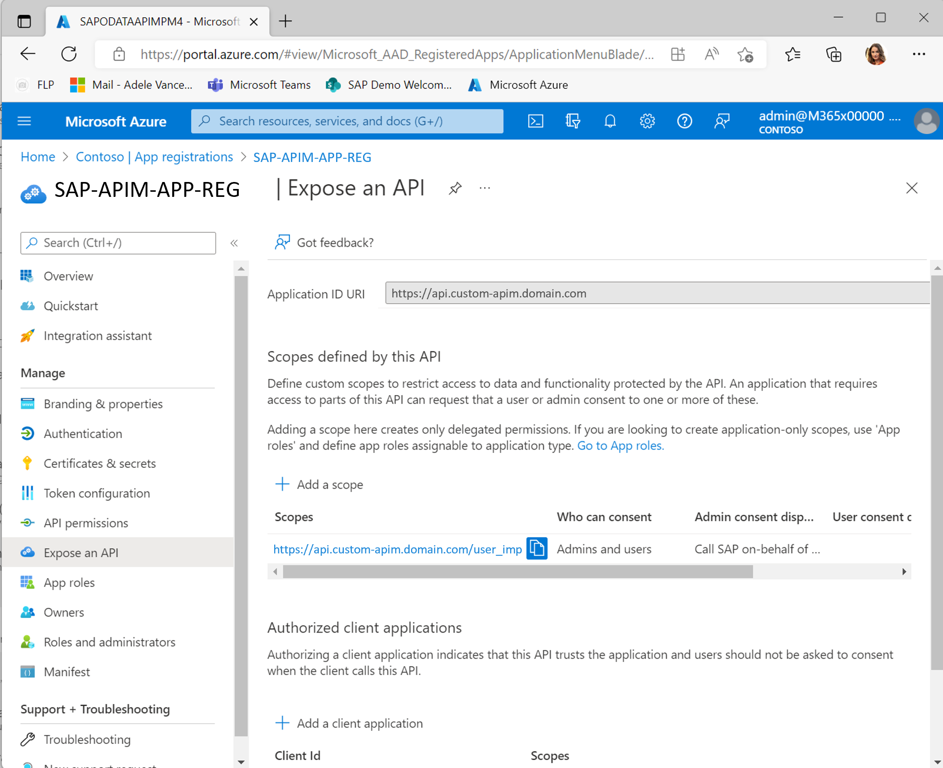
Task: Expand the scopes horizontal scrollbar
Action: pos(905,571)
